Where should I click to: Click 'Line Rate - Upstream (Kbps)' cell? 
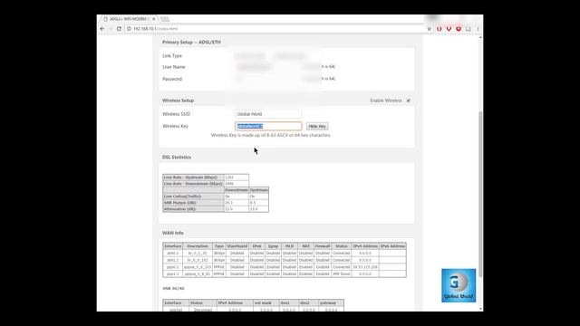point(193,177)
